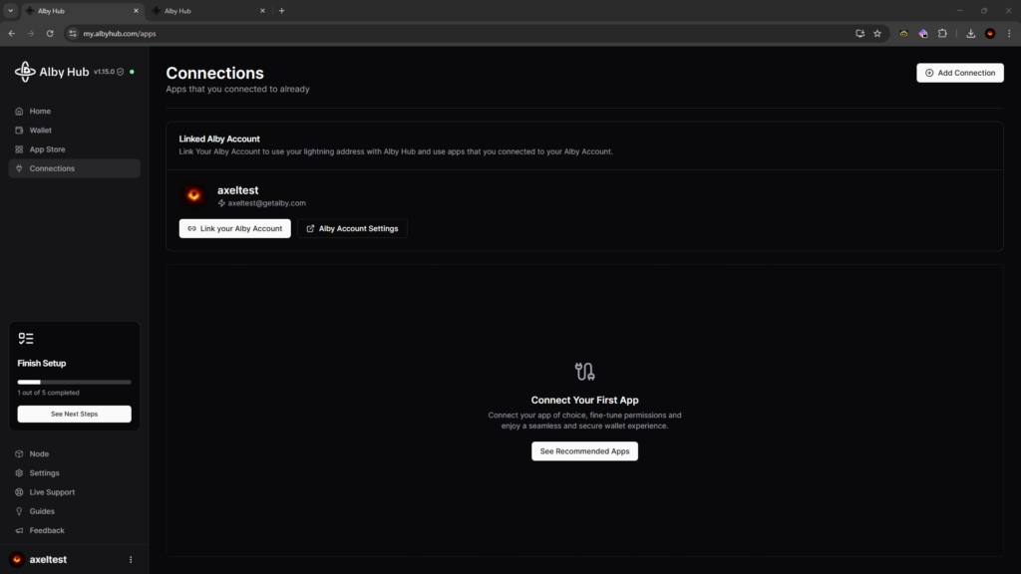Viewport: 1021px width, 574px height.
Task: Click the Finish Setup progress bar
Action: [74, 382]
